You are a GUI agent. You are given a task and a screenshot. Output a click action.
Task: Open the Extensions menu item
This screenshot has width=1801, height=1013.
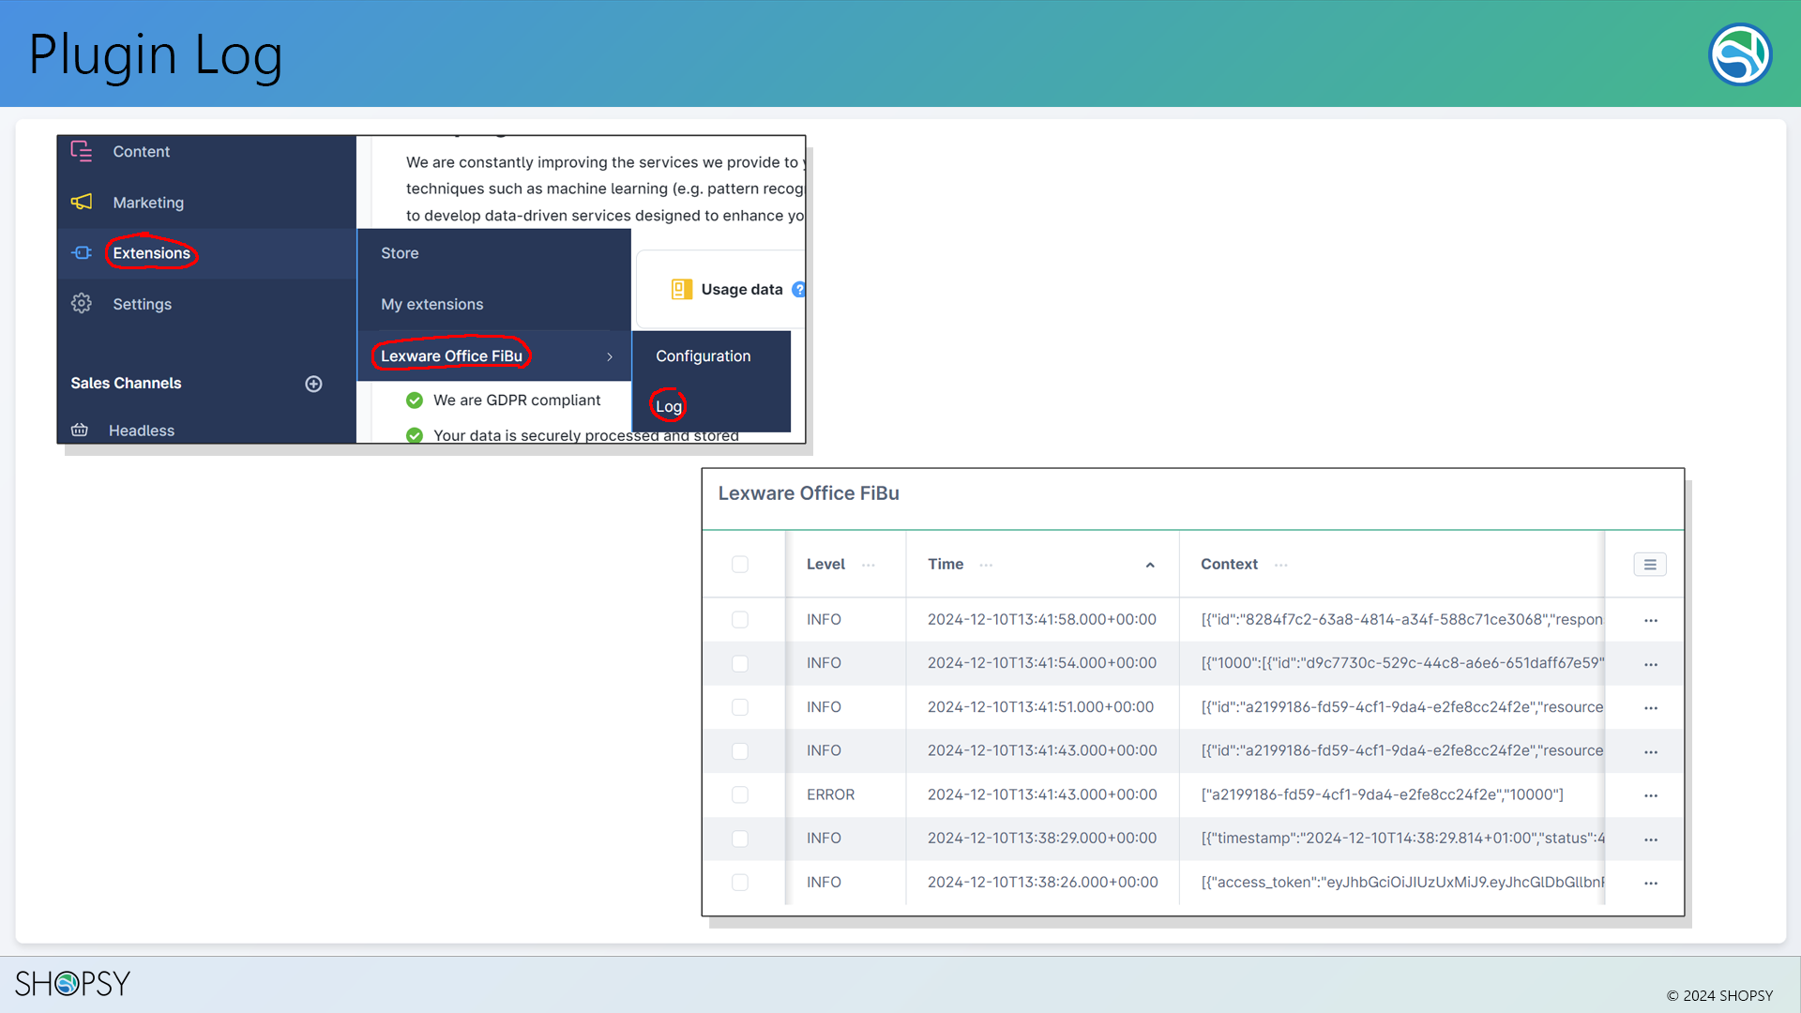click(151, 253)
